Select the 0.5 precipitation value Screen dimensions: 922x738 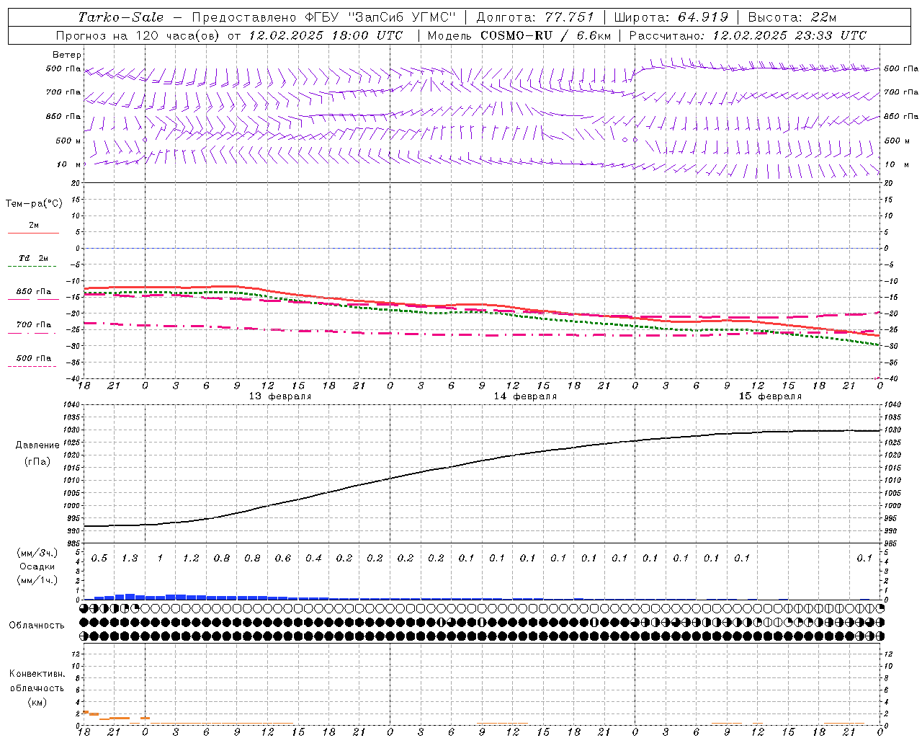[99, 558]
